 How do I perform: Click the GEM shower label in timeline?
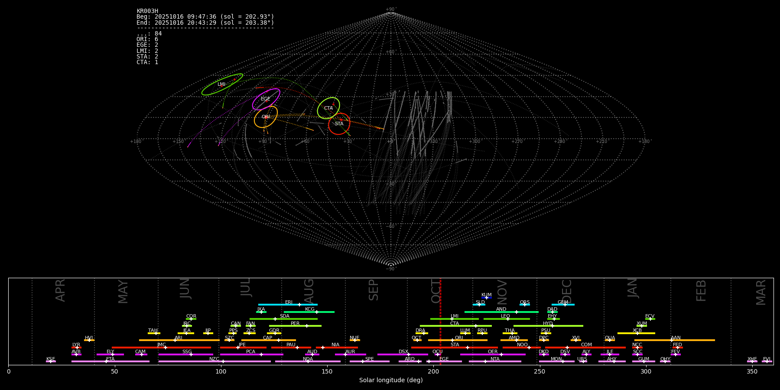point(563,302)
